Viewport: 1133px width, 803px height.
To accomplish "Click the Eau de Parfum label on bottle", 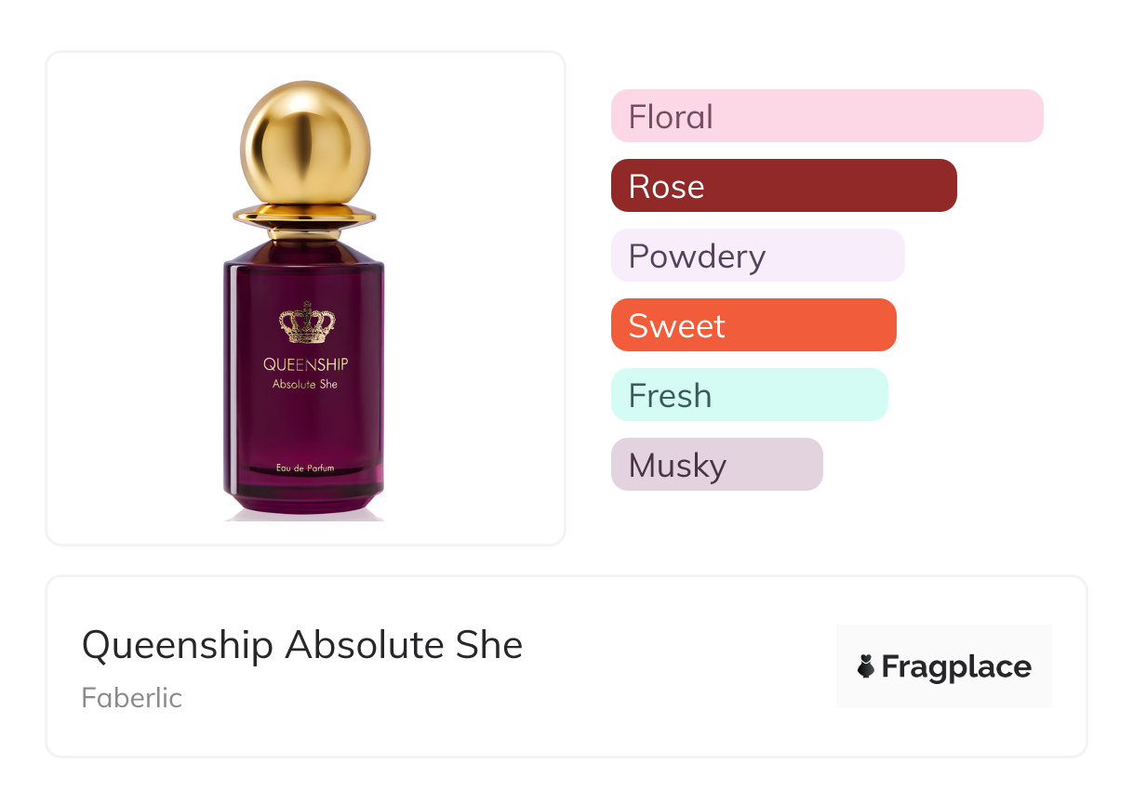I will point(305,467).
